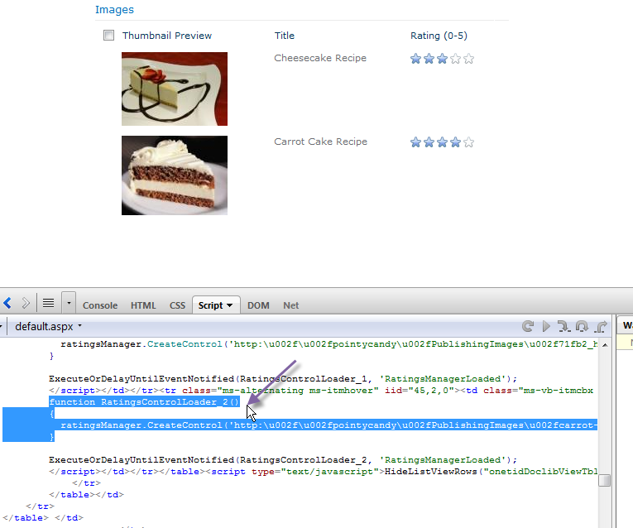Click the Step Out debugger icon
The image size is (633, 528).
coord(601,326)
